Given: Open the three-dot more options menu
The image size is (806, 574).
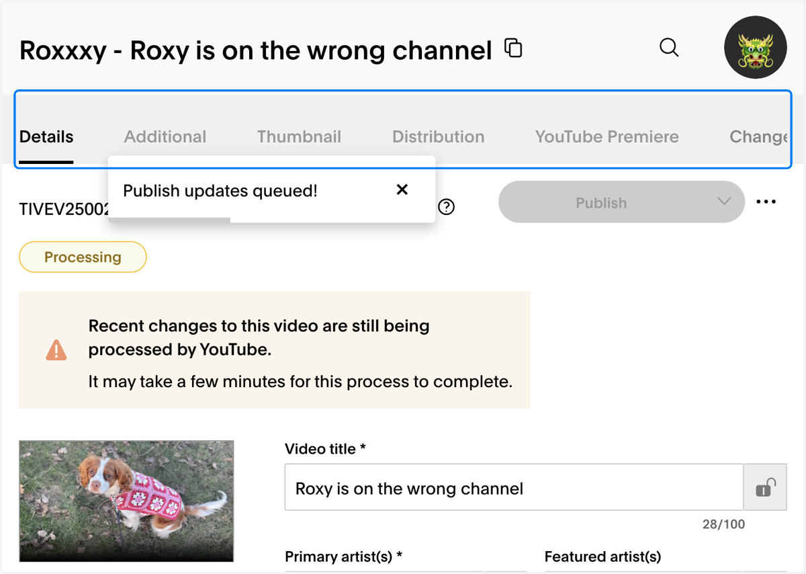Looking at the screenshot, I should tap(766, 202).
